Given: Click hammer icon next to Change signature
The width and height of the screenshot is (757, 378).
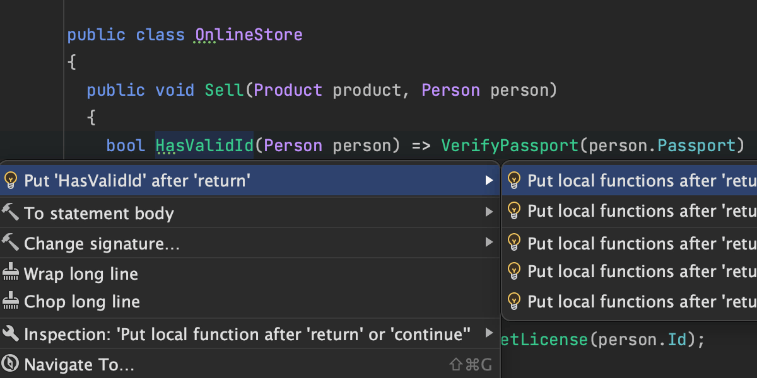Looking at the screenshot, I should click(11, 242).
